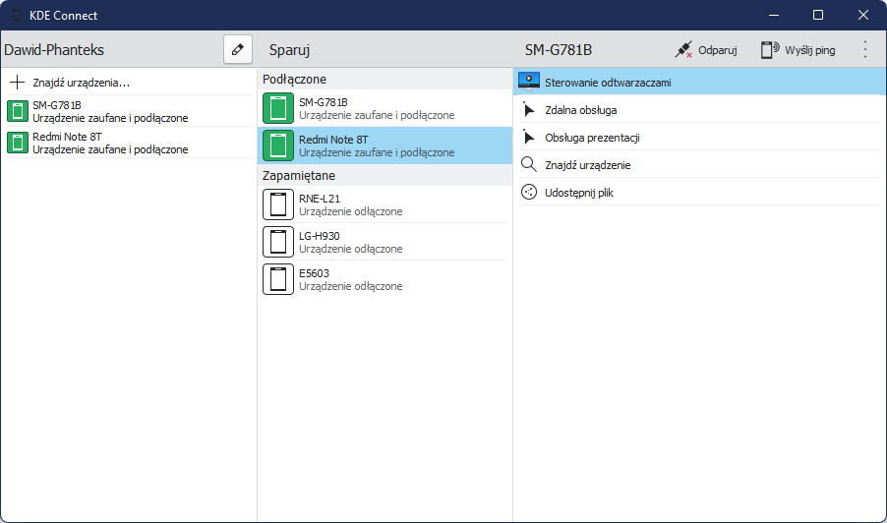Select SM-G781B text in left sidebar

pos(57,105)
